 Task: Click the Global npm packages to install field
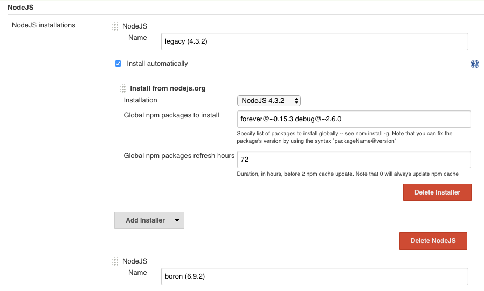click(354, 119)
